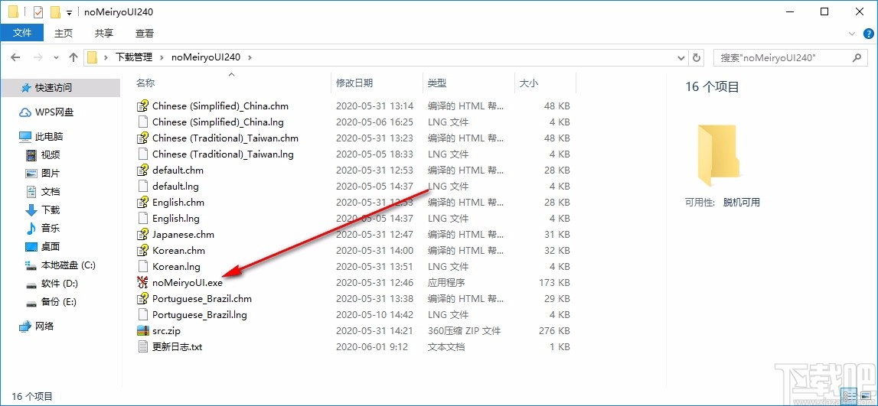Click the 173 KB size of noMeiryoUI.exe

pyautogui.click(x=554, y=282)
